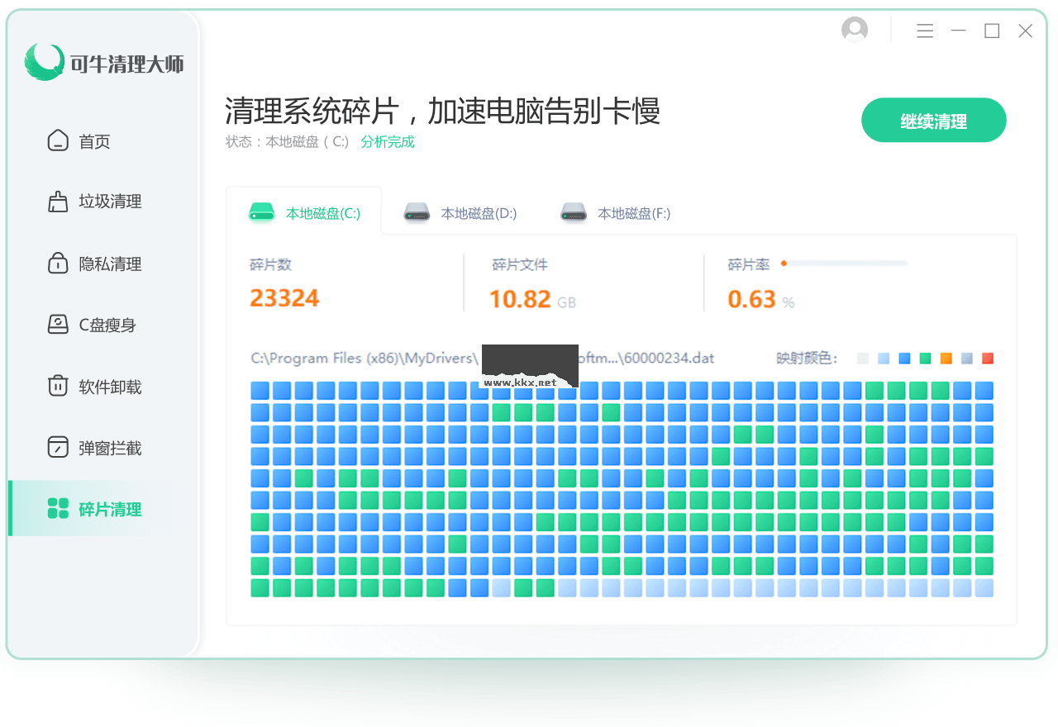Click the 分析完成 status link
Viewport: 1058px width, 727px height.
(388, 141)
